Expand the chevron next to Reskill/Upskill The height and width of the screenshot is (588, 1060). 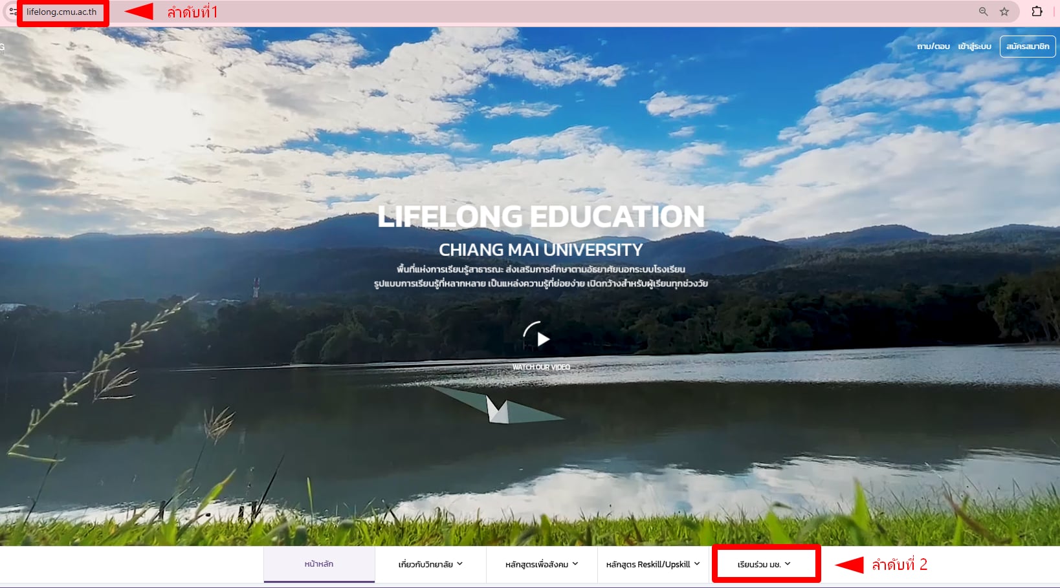click(697, 563)
